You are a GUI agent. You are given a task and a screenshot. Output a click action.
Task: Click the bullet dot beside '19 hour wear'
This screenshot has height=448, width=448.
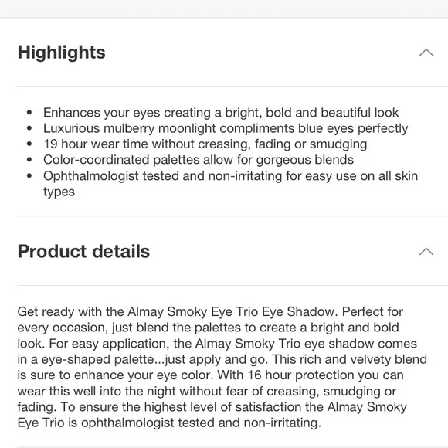coord(29,144)
